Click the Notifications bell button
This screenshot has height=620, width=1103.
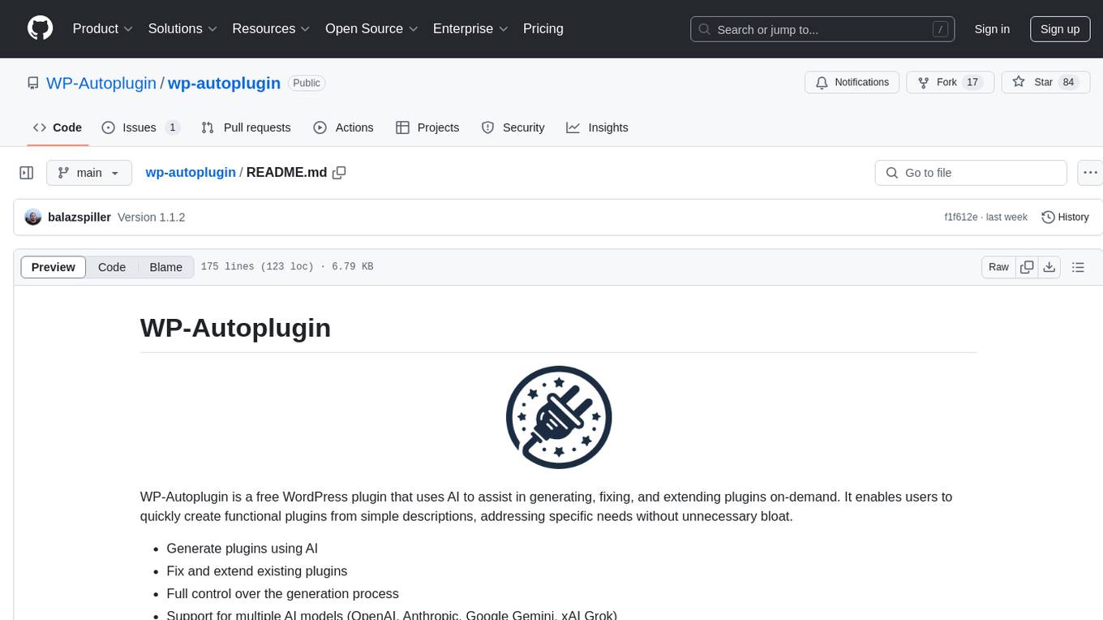[x=852, y=83]
